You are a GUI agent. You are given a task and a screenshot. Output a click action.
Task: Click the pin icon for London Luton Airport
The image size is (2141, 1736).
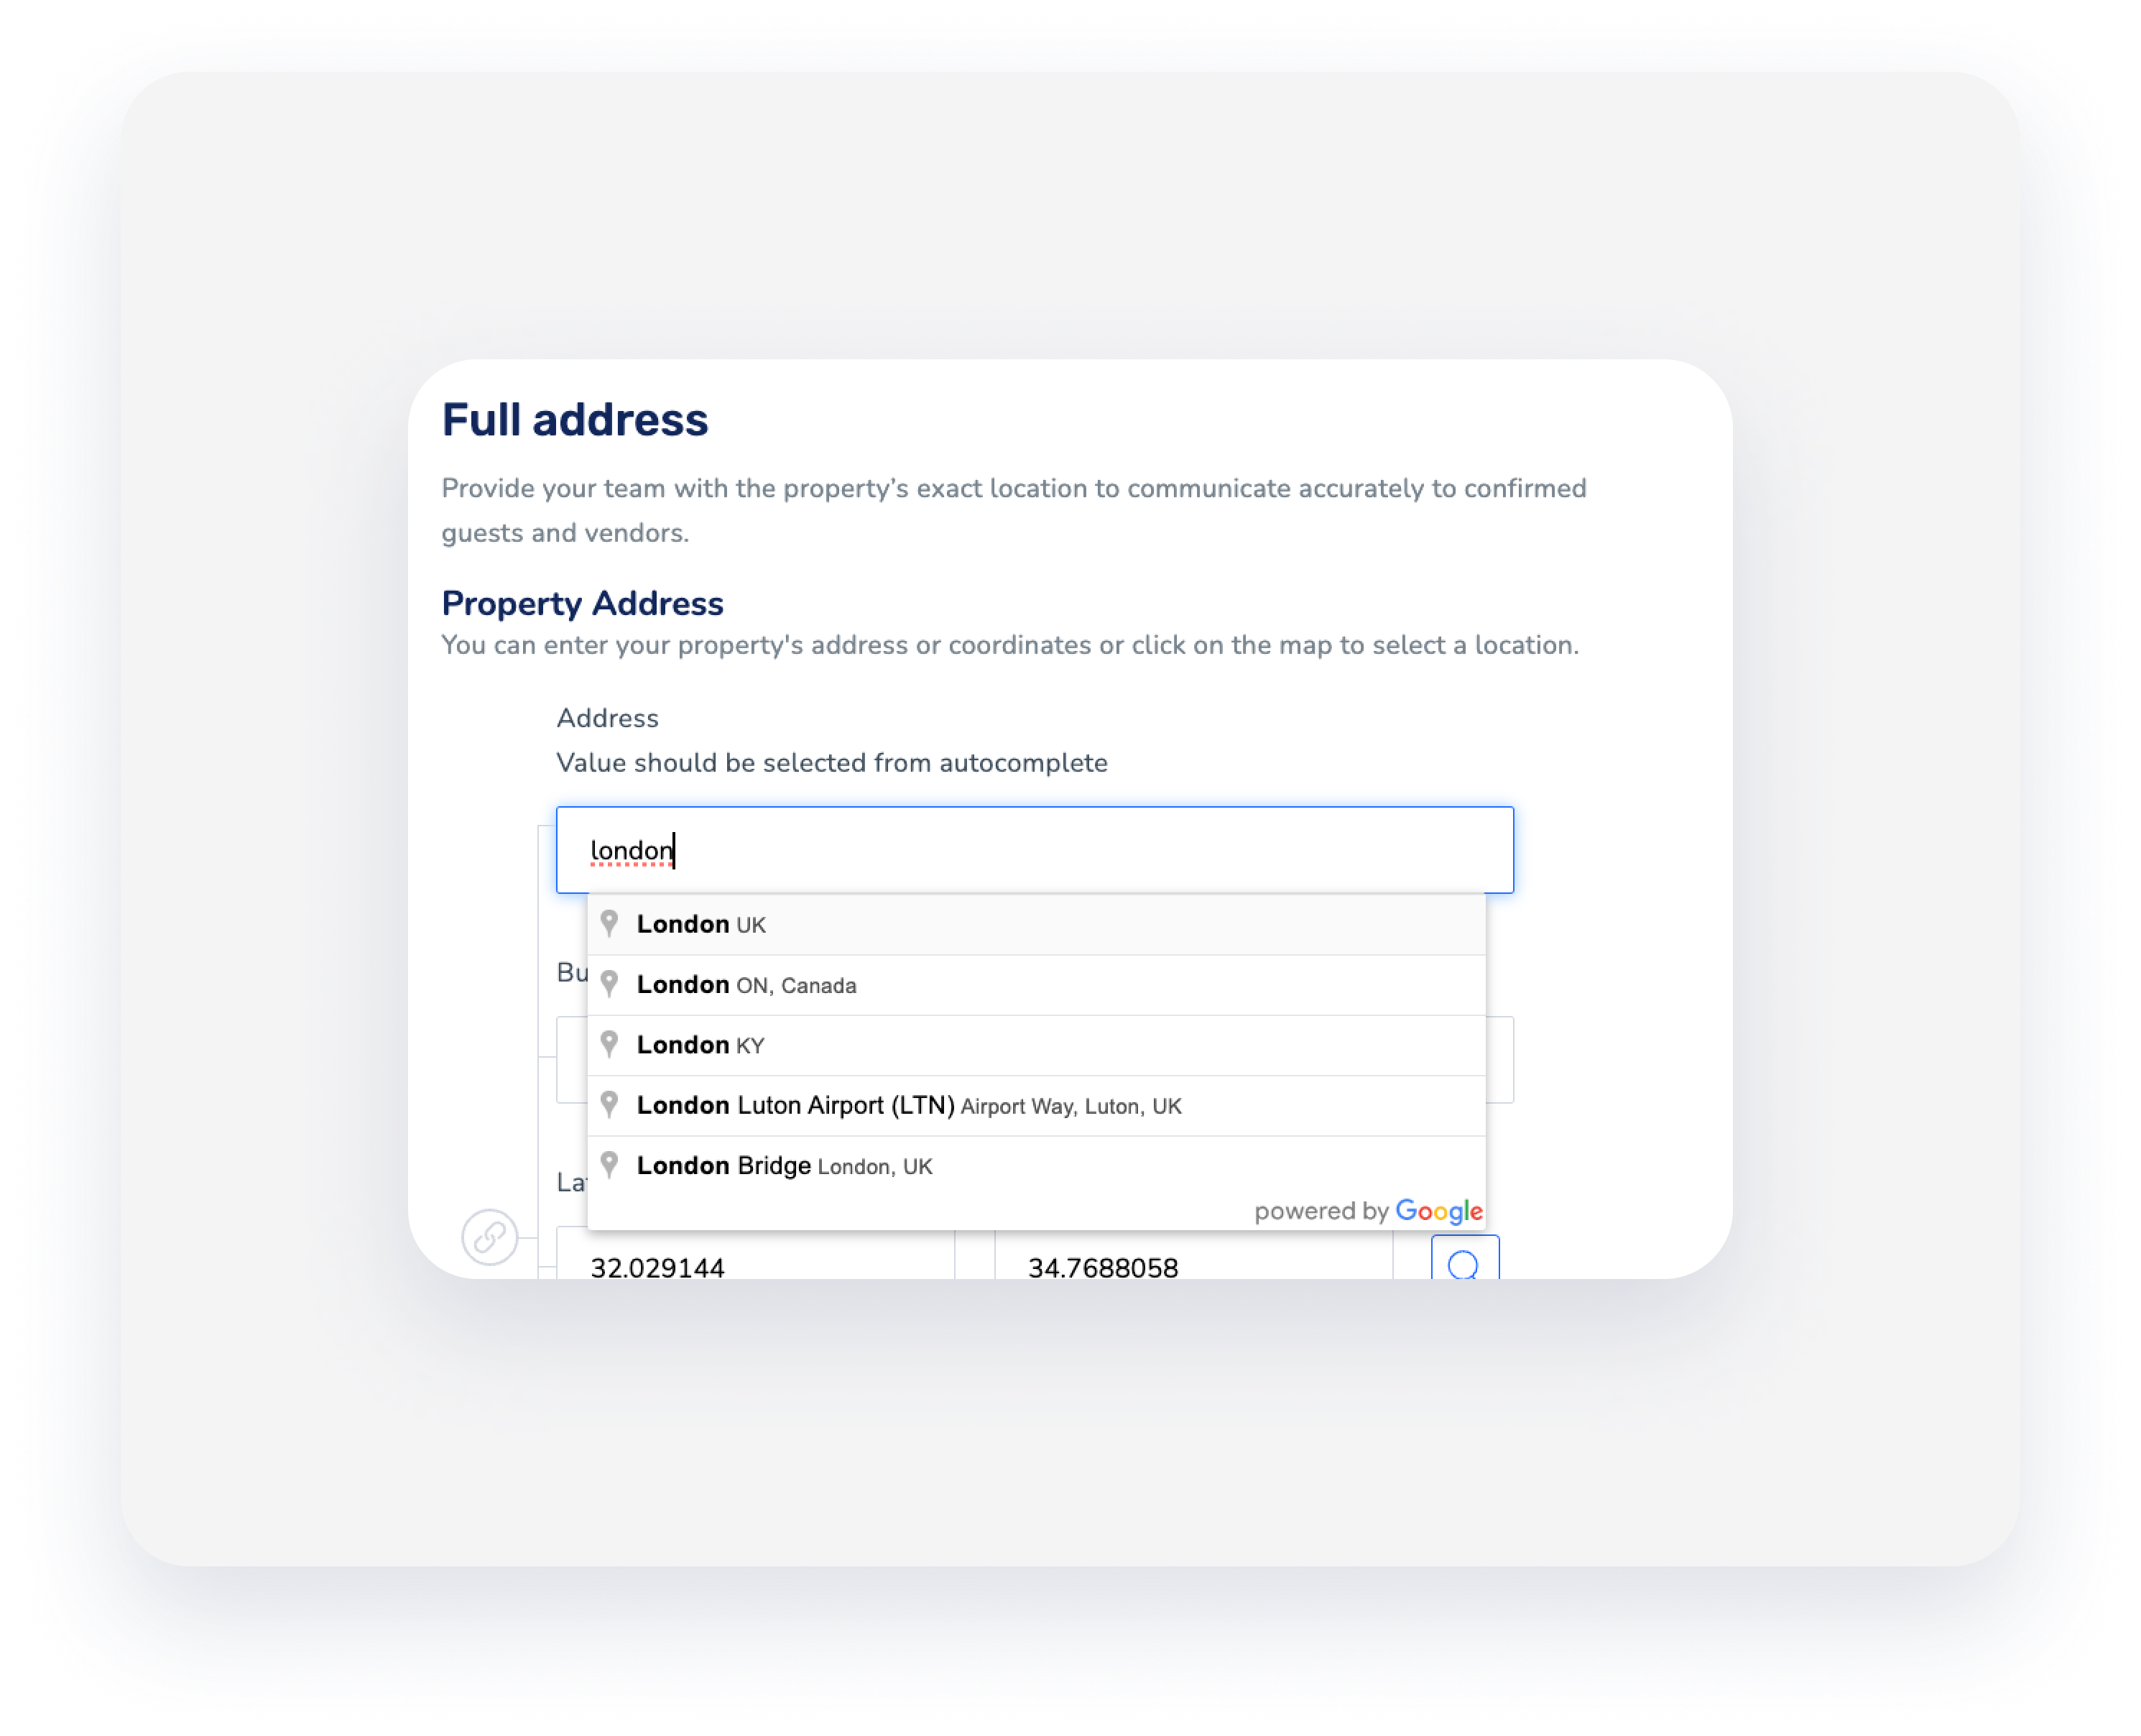611,1104
